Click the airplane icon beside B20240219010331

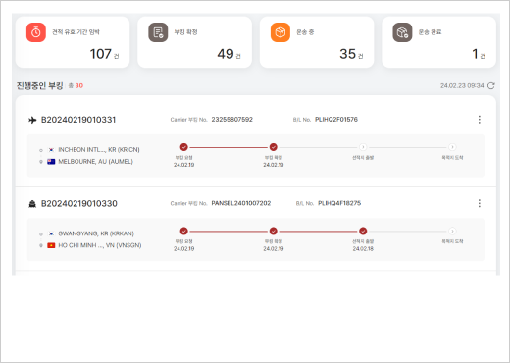tap(32, 120)
